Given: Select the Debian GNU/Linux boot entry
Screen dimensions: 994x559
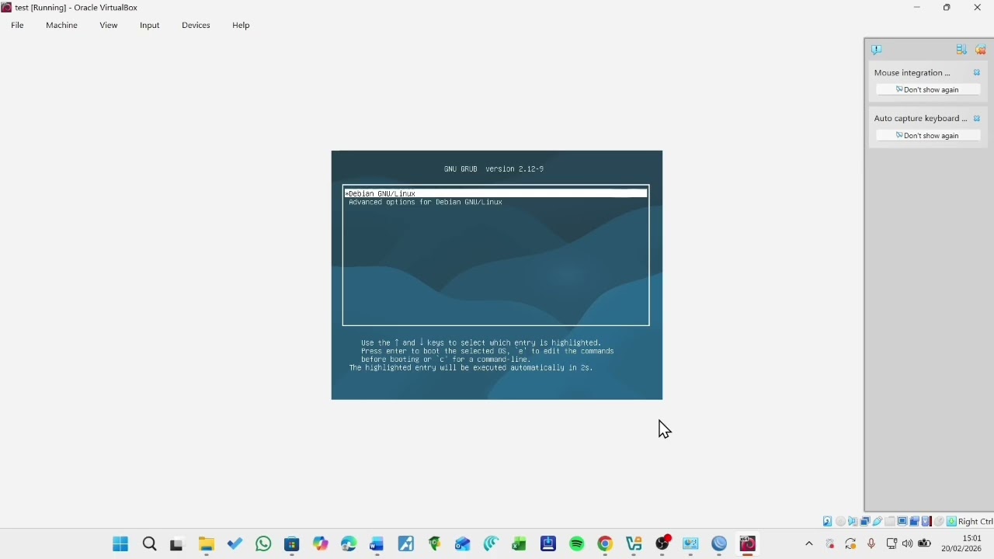Looking at the screenshot, I should 495,193.
